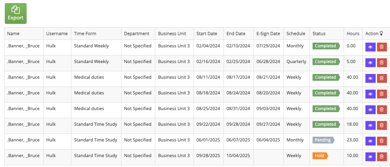Delete the 09/22/2024 Standard Time Study row

[x=382, y=125]
